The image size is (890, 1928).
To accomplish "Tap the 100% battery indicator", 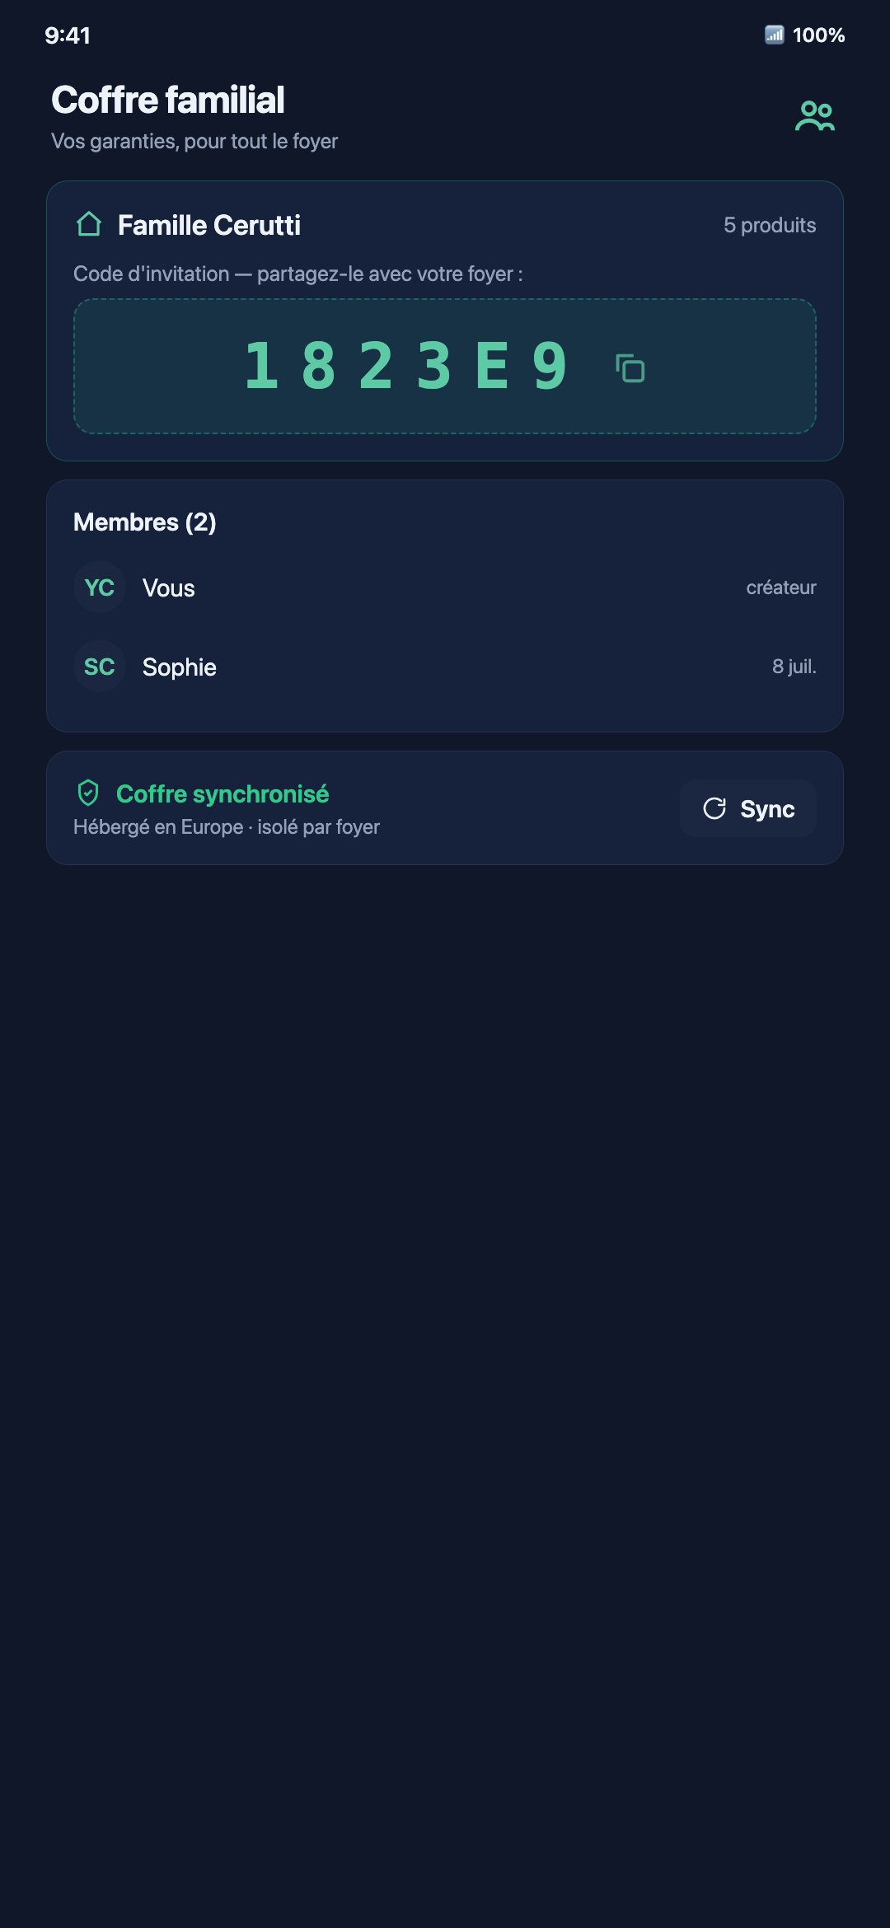I will tap(818, 35).
